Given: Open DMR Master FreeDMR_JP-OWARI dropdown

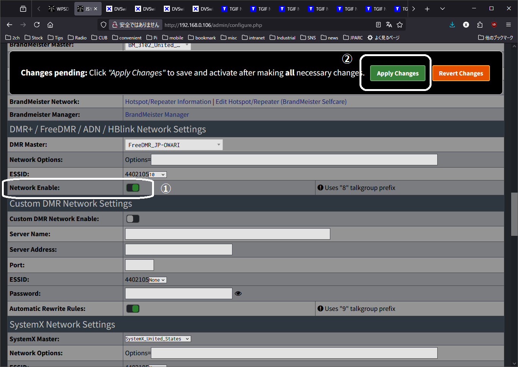Looking at the screenshot, I should pyautogui.click(x=174, y=145).
